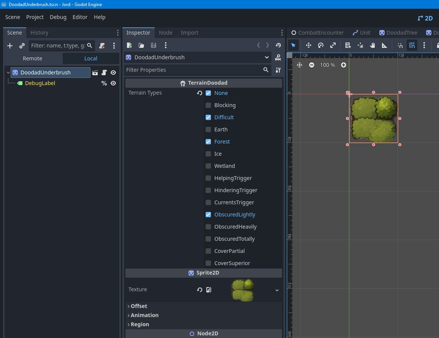The height and width of the screenshot is (338, 439).
Task: Open snapping options menu
Action: click(424, 45)
